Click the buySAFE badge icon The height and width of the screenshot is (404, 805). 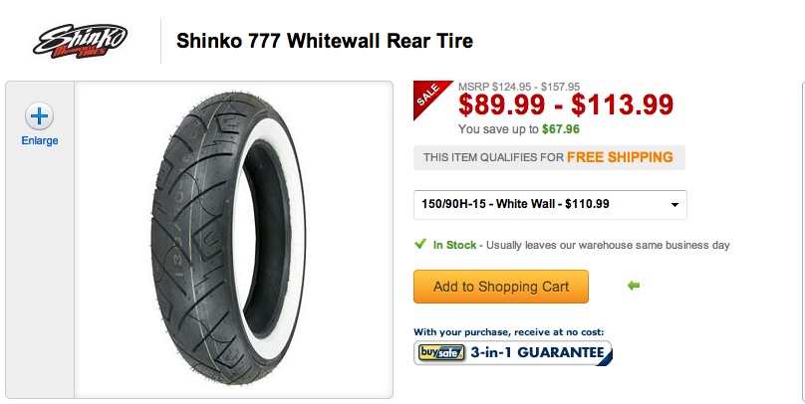click(x=441, y=352)
